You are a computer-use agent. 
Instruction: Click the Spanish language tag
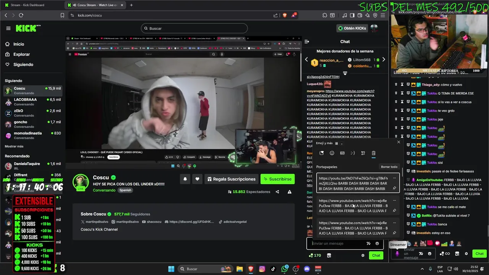(125, 190)
